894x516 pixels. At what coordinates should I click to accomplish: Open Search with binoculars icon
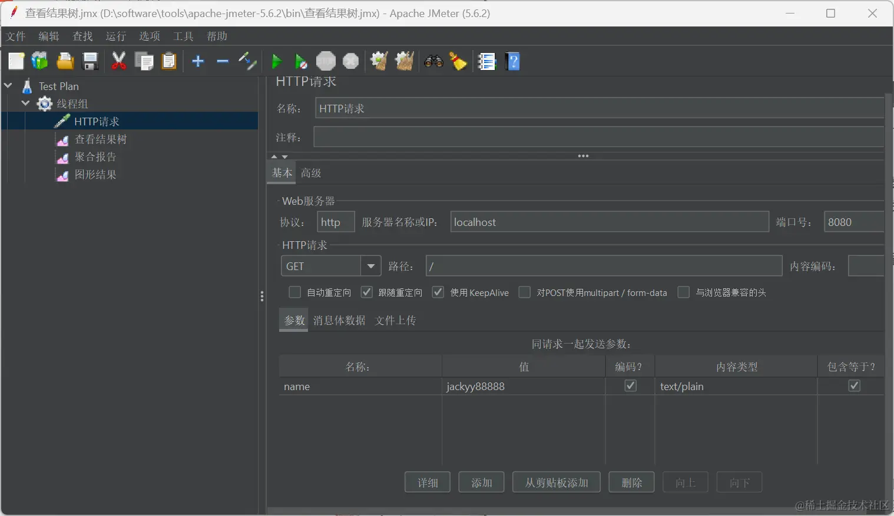(x=433, y=61)
